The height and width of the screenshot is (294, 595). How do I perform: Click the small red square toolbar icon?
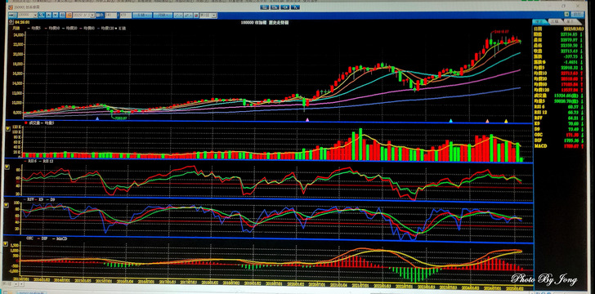click(196, 16)
